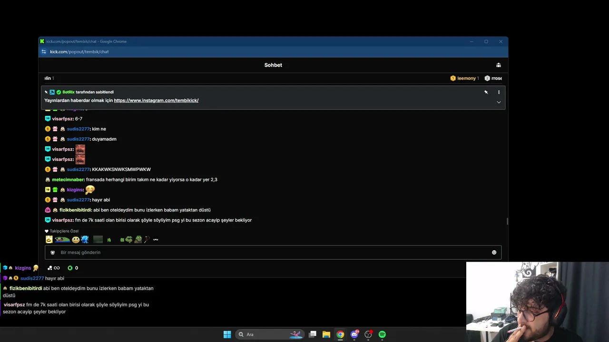Click kizgins's yellow face emote in chat
The height and width of the screenshot is (342, 609).
pyautogui.click(x=90, y=190)
